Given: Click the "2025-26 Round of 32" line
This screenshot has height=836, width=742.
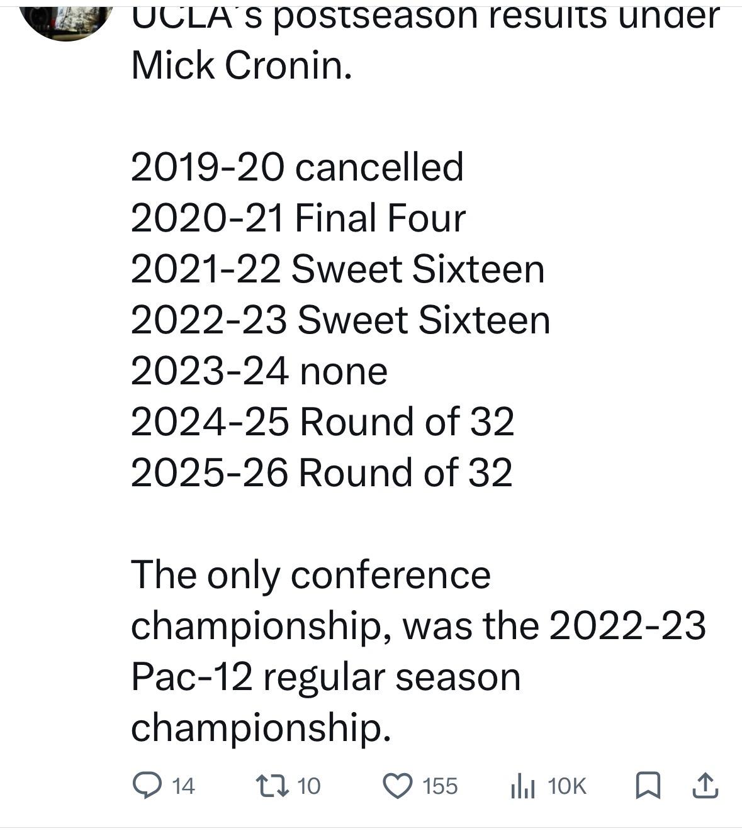Looking at the screenshot, I should click(x=322, y=472).
